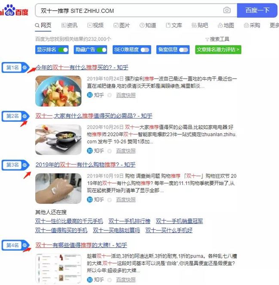Click the camera image-search icon
Viewport: 279px width, 285px height.
tap(227, 10)
